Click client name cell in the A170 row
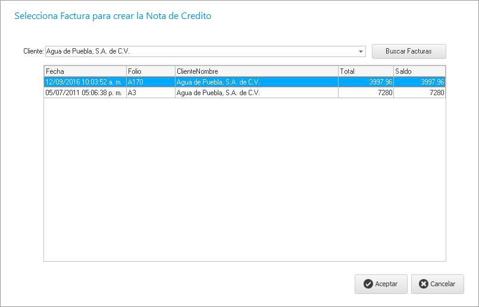 click(x=256, y=82)
